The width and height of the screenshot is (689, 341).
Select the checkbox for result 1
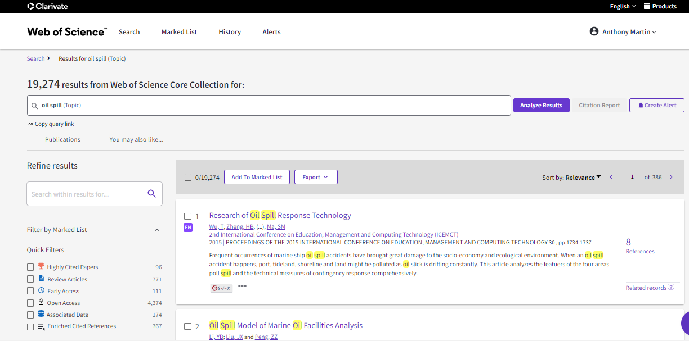tap(188, 216)
